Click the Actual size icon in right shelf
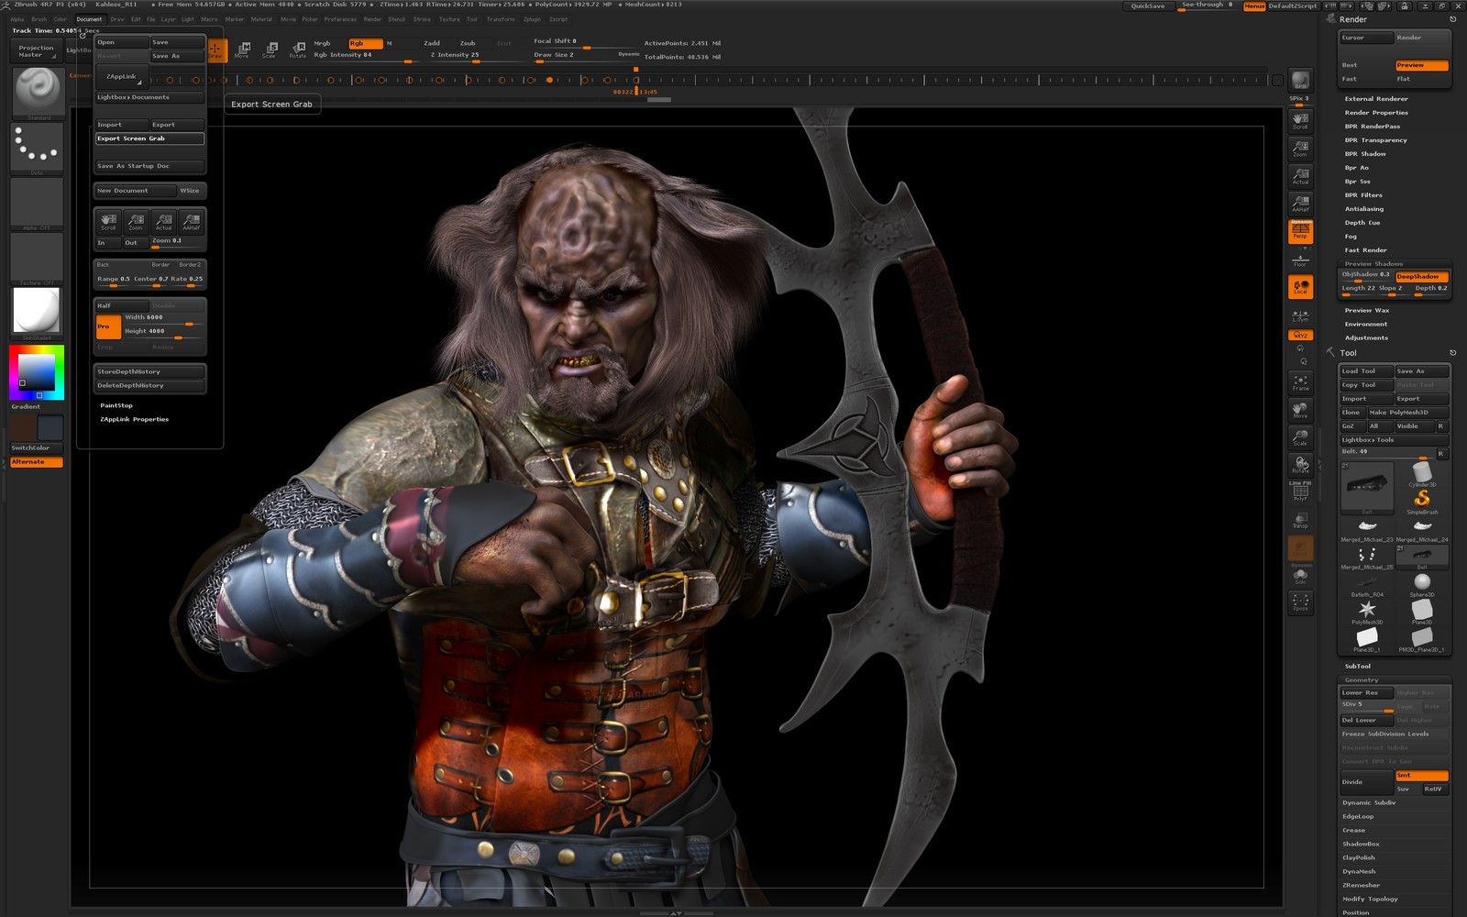 pyautogui.click(x=1300, y=174)
